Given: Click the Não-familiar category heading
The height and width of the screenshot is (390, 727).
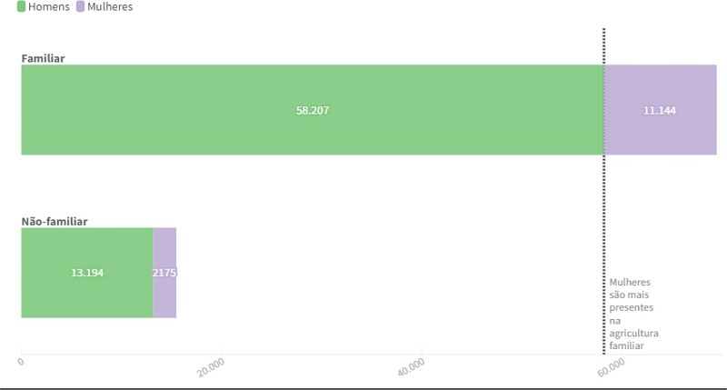Looking at the screenshot, I should [55, 221].
